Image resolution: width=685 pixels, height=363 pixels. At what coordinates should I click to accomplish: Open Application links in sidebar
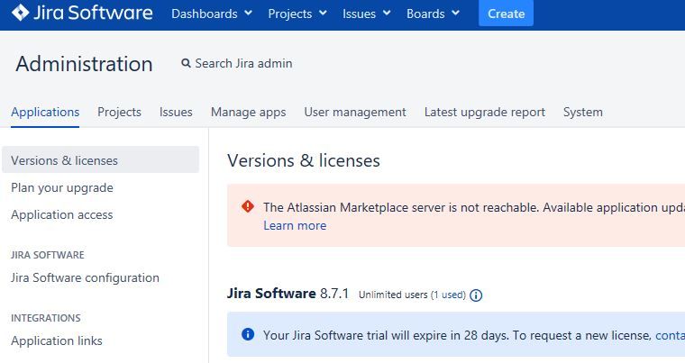(x=57, y=340)
